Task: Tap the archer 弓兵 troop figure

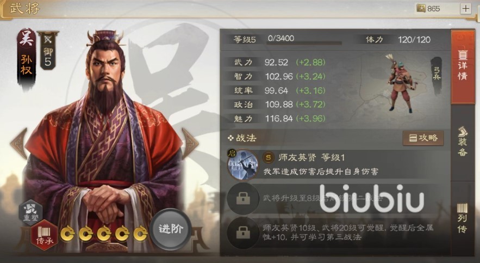Action: pyautogui.click(x=399, y=83)
